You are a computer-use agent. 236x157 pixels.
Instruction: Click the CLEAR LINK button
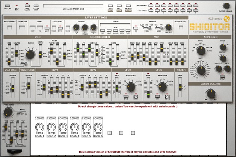click(36, 6)
